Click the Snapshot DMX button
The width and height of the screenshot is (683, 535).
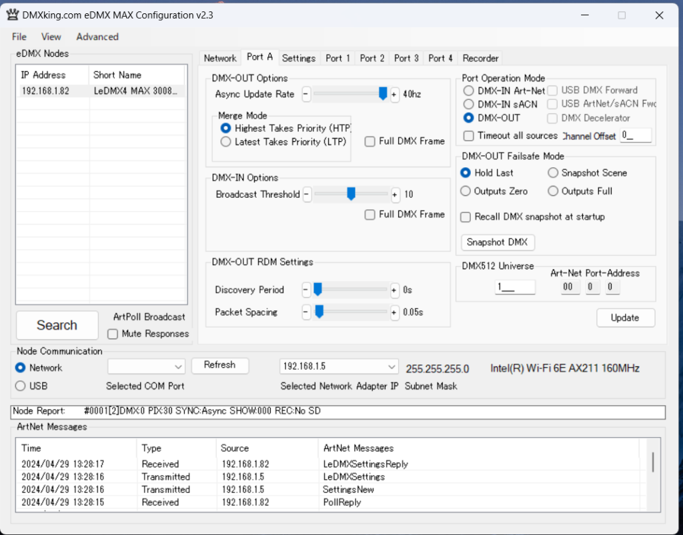click(x=498, y=243)
